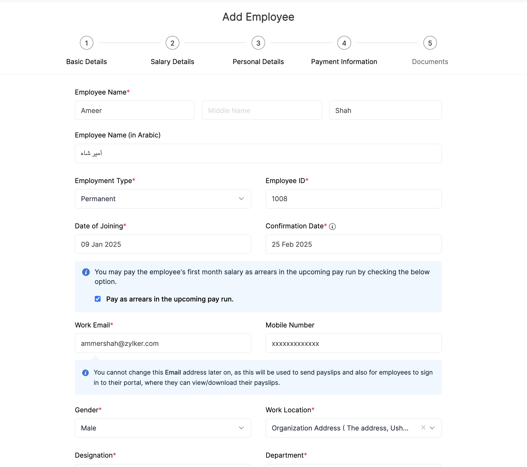Select step 2 circle for Salary Details
The height and width of the screenshot is (467, 527).
pos(172,43)
